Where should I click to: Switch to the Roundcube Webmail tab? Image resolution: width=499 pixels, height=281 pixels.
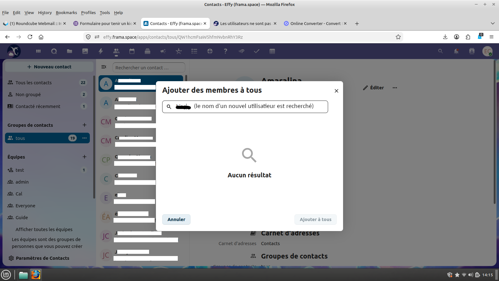[34, 23]
